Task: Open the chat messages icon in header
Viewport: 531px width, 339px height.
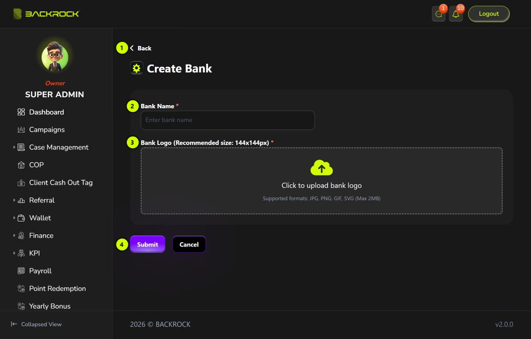Action: tap(439, 14)
